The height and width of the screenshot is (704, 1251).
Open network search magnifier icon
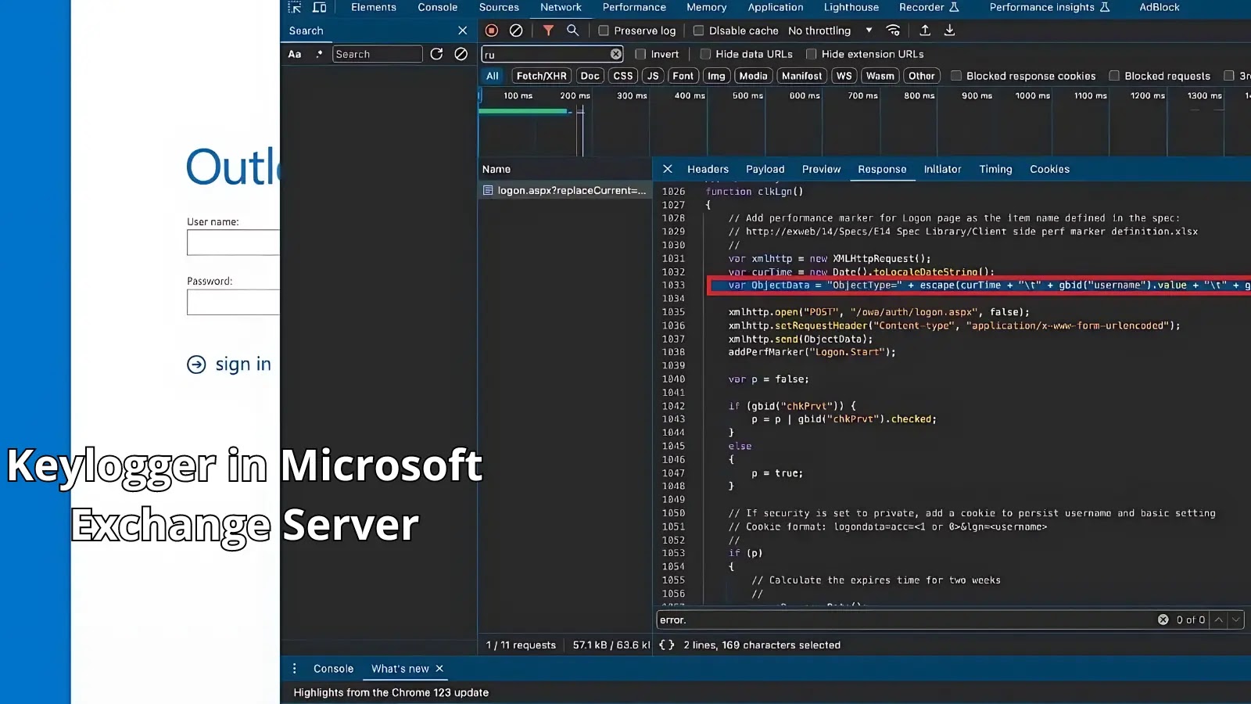573,31
